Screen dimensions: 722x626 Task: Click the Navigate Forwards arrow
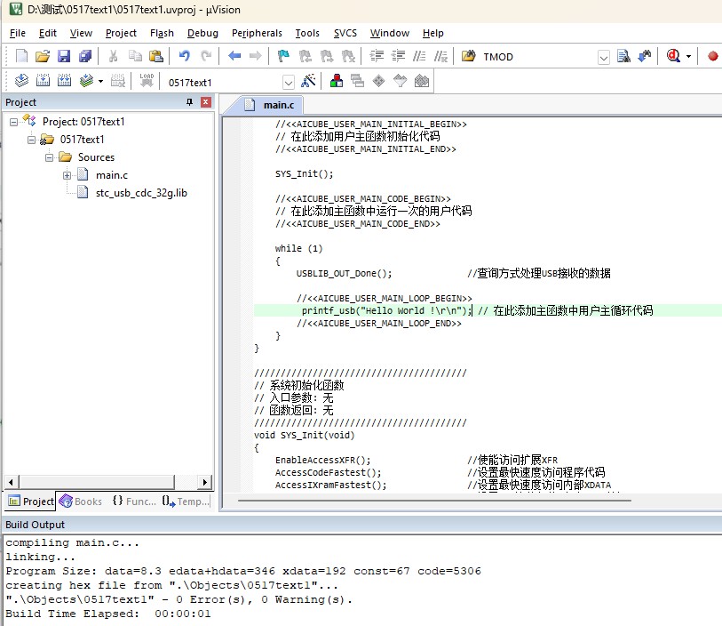(255, 56)
